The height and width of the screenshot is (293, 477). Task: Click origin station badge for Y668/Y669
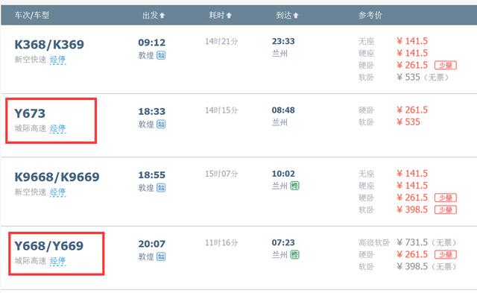[x=161, y=256]
